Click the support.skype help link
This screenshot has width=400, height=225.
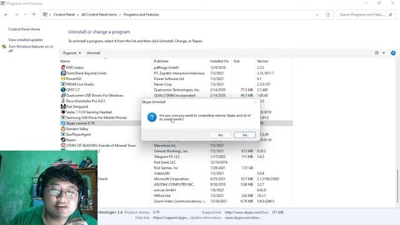[x=171, y=217]
